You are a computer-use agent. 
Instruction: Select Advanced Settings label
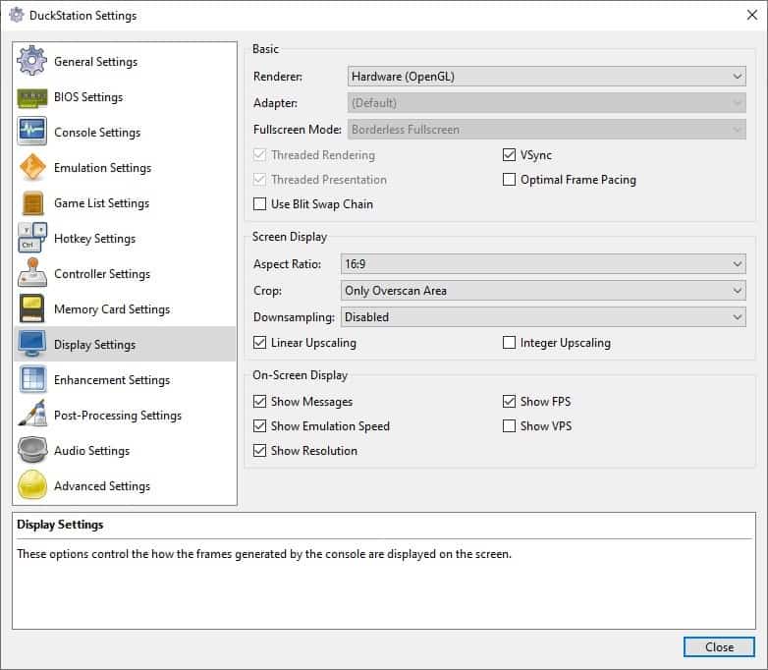coord(102,485)
